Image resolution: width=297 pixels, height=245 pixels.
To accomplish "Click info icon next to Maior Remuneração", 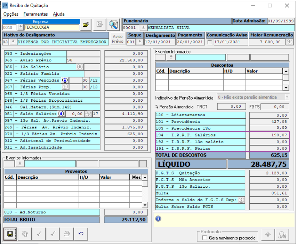I will (x=289, y=42).
